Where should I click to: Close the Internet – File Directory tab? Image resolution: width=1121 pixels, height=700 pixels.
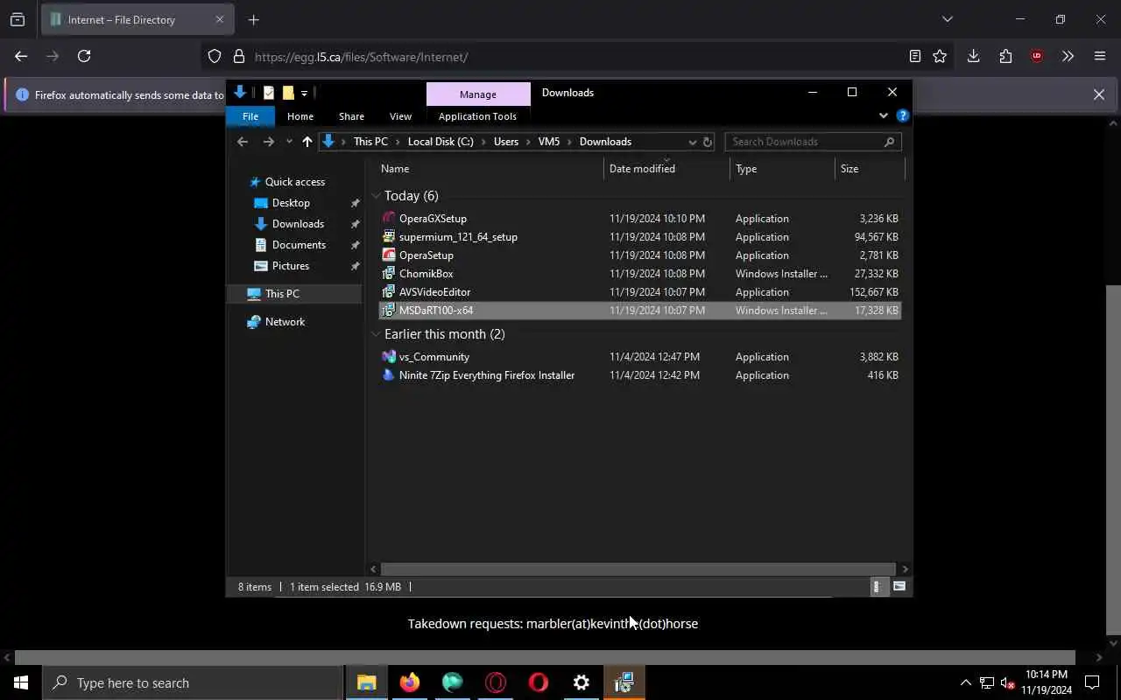219,19
